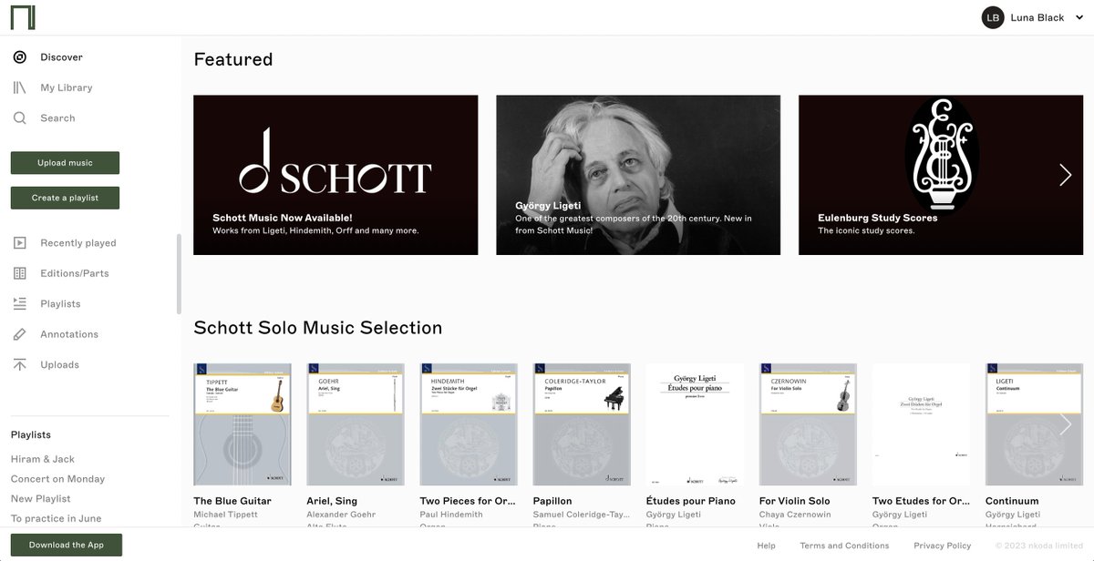Click the Recently played icon
1094x561 pixels.
(x=20, y=243)
